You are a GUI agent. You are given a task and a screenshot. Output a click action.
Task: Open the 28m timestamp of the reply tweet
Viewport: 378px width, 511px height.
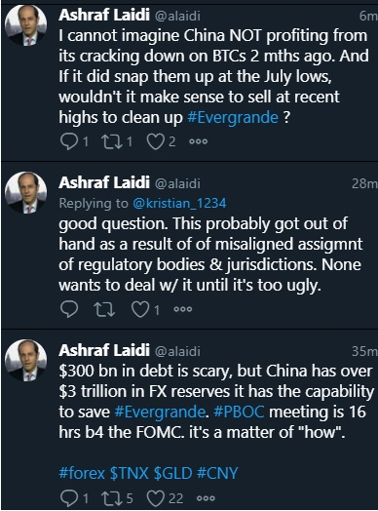click(364, 183)
